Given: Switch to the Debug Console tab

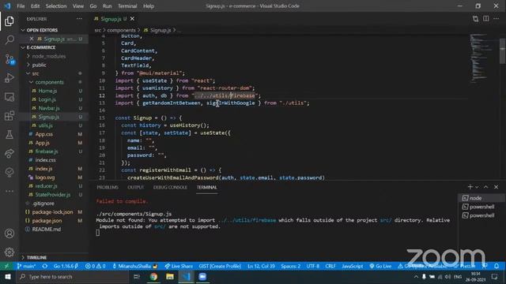Looking at the screenshot, I should tap(170, 187).
